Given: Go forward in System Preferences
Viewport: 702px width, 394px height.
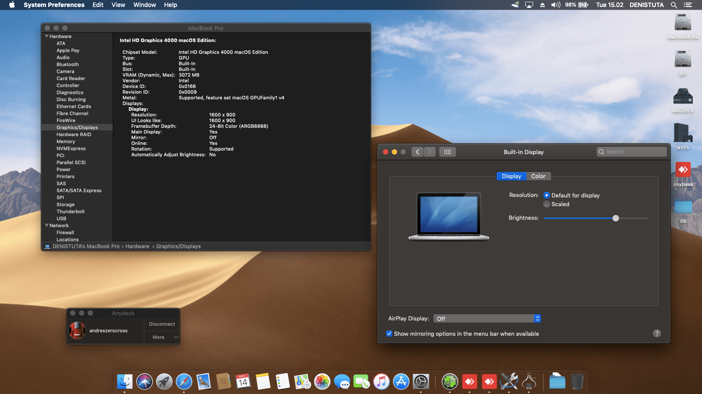Looking at the screenshot, I should 430,152.
